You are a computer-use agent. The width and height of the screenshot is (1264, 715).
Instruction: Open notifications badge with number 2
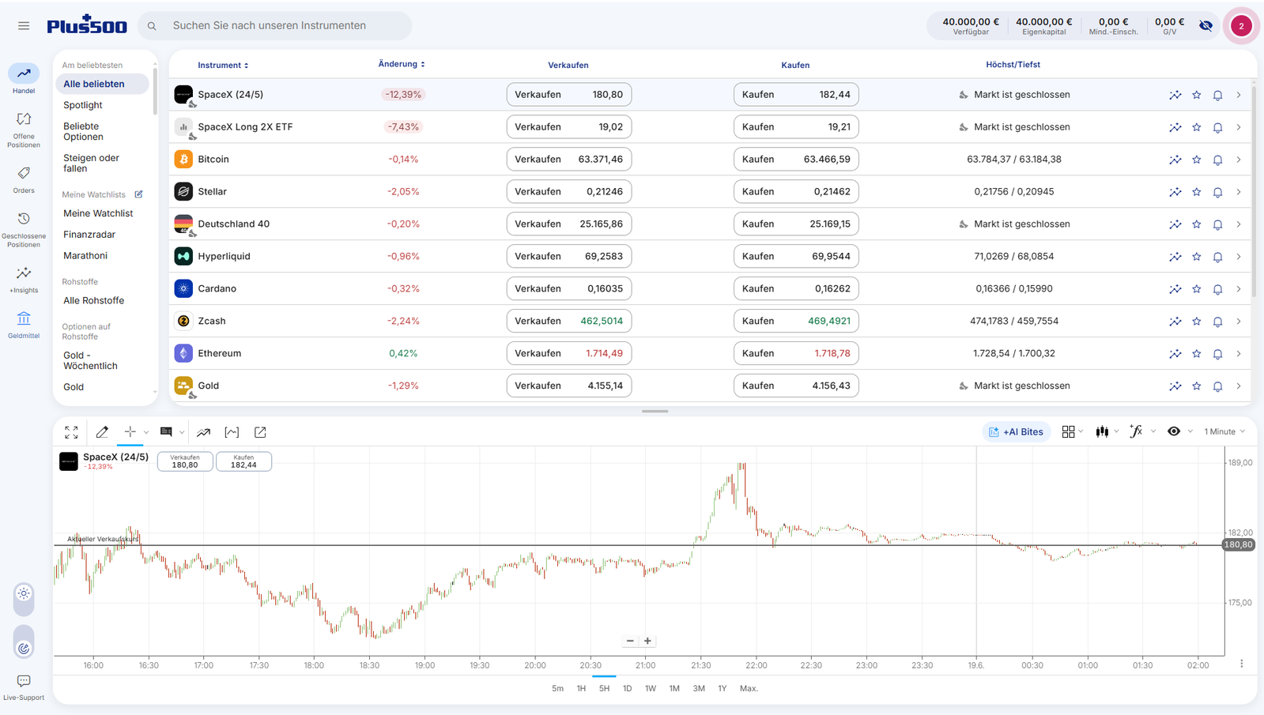[x=1241, y=26]
